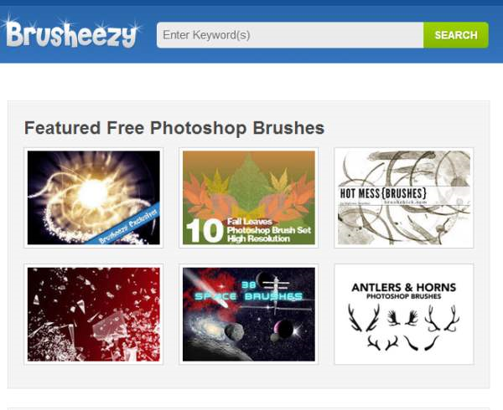Click the bright sun burst in first preview
Viewport: 503px width, 410px height.
pos(93,193)
